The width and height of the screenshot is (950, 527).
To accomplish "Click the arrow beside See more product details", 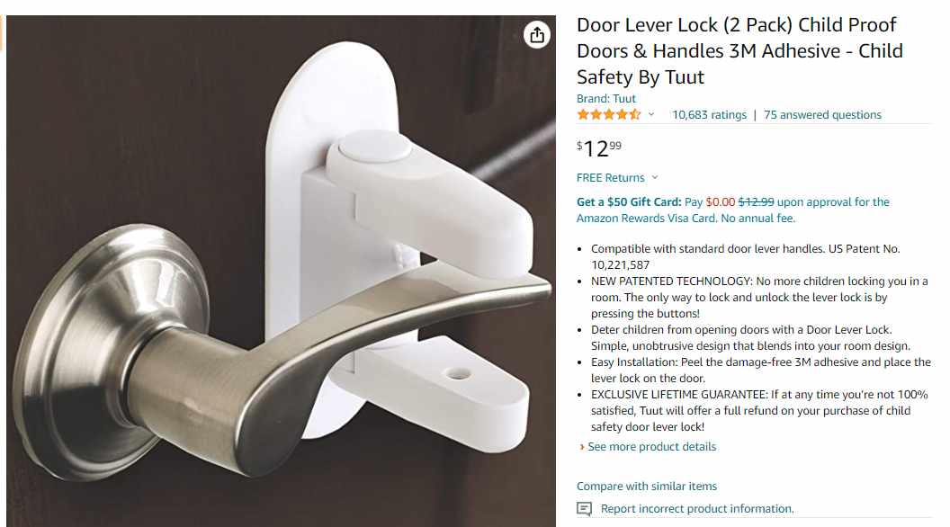I will tap(582, 447).
